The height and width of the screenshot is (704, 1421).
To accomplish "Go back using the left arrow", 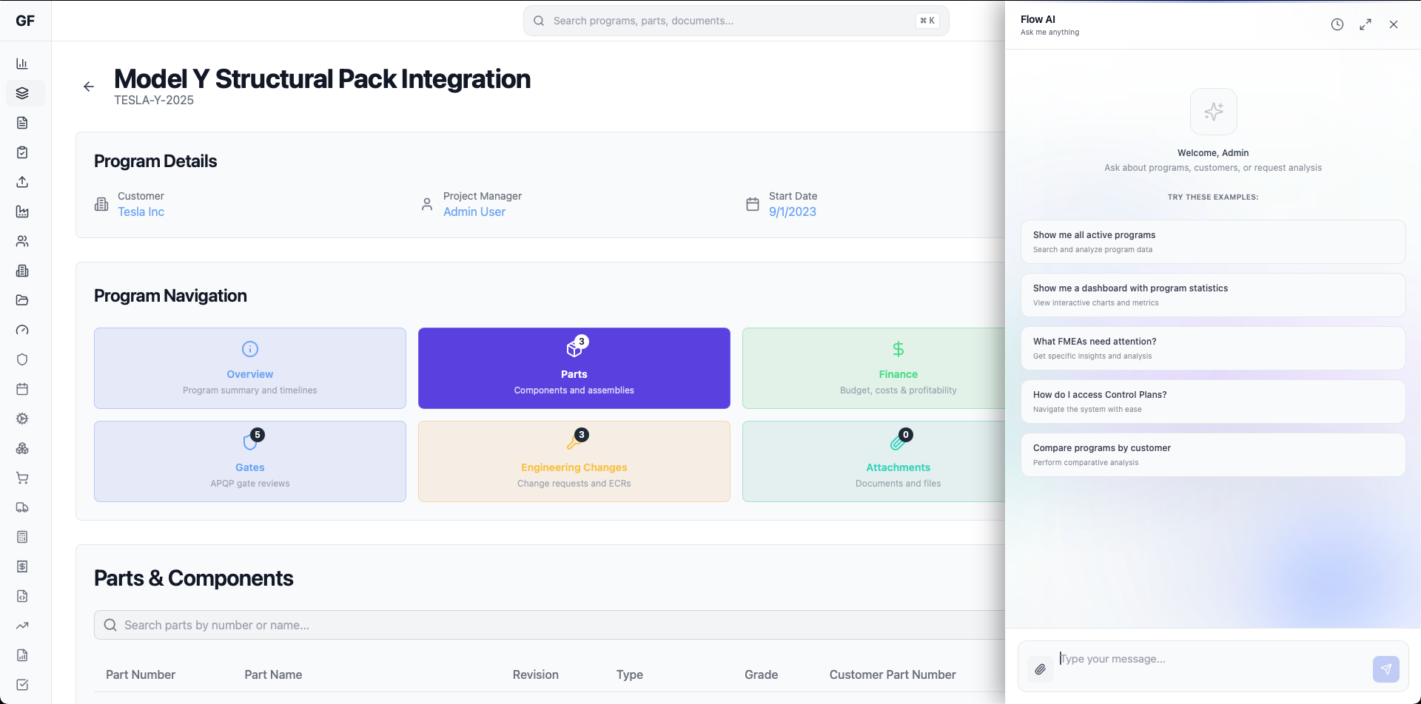I will click(89, 87).
